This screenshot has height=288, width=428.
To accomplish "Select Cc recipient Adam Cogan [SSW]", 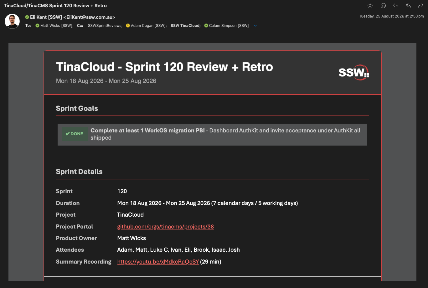I will 149,26.
